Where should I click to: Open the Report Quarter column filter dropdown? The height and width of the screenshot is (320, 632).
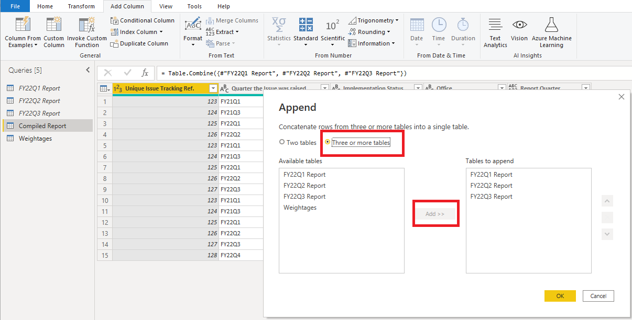pyautogui.click(x=585, y=88)
